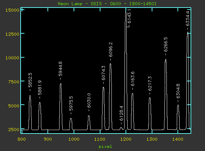
Task: Click the 6143.1 peak wavelength label
Action: point(129,16)
